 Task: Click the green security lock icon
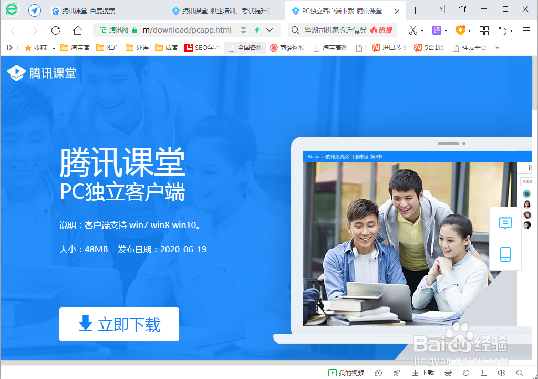[135, 30]
